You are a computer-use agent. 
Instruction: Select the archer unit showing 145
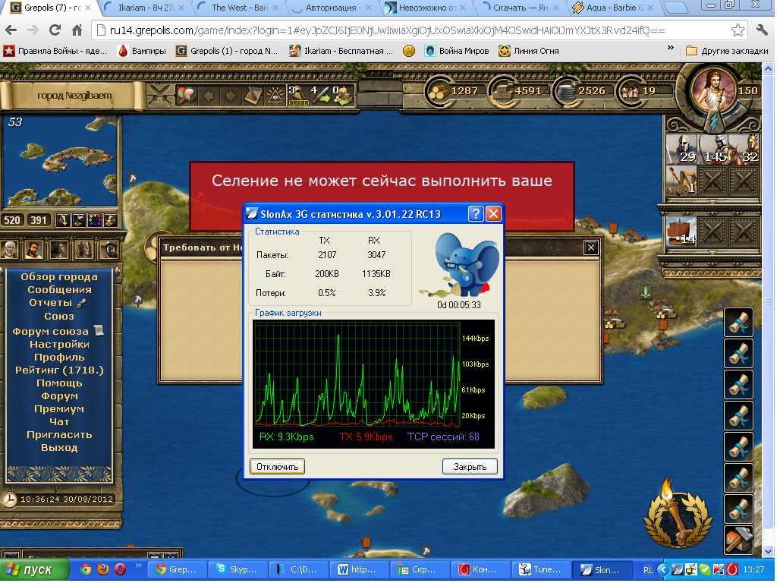(713, 150)
